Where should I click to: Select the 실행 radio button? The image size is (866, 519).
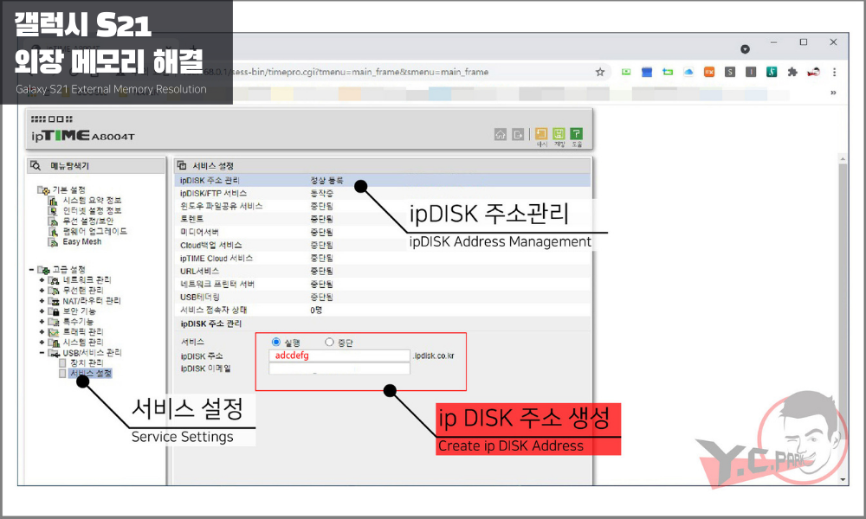point(276,342)
